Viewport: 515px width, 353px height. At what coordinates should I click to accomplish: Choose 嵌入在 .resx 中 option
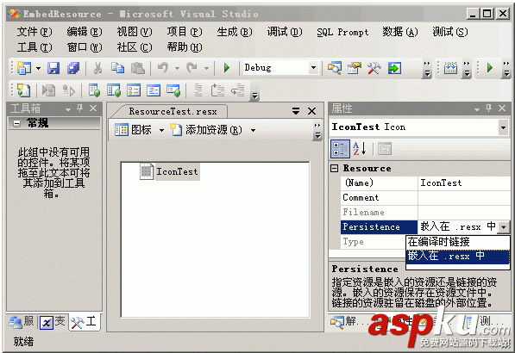(x=458, y=257)
